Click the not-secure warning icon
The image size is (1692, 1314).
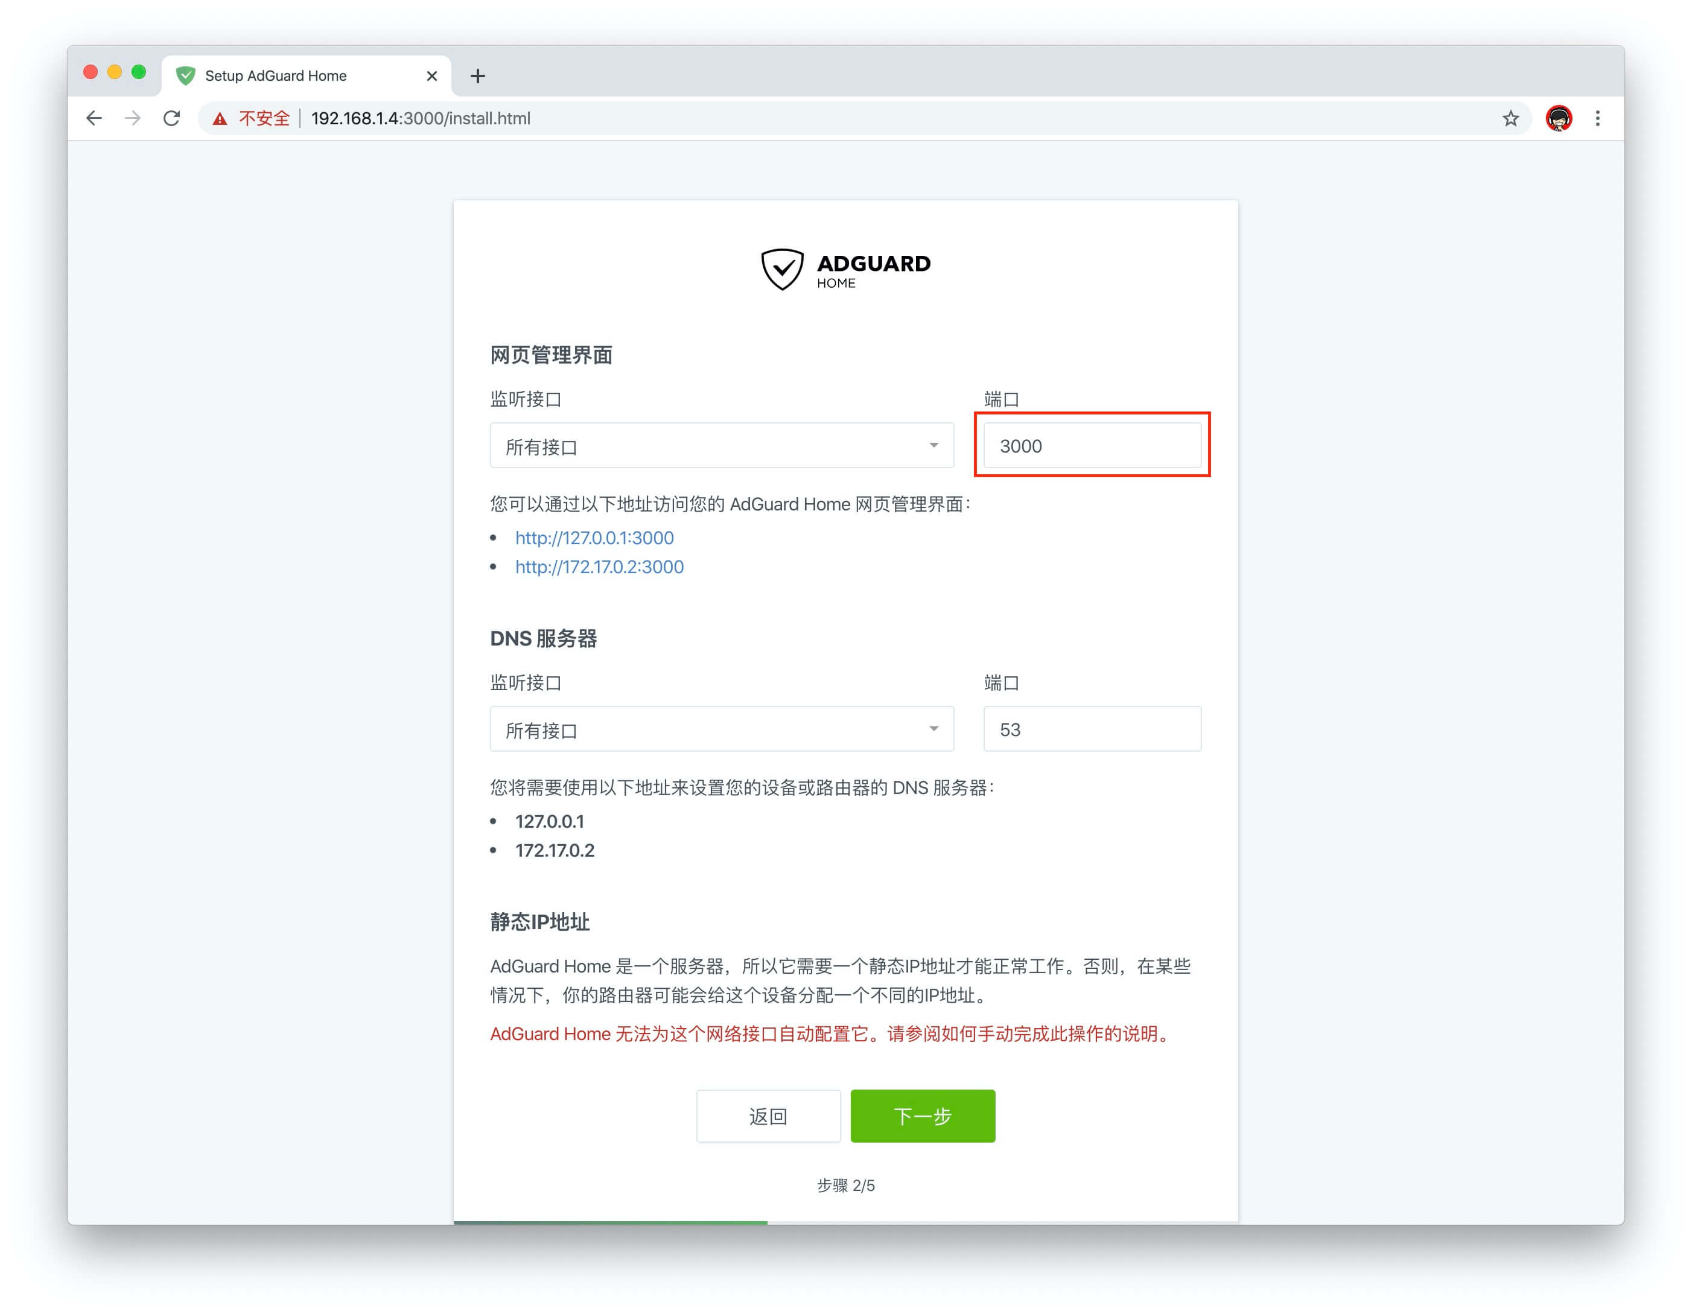click(221, 118)
